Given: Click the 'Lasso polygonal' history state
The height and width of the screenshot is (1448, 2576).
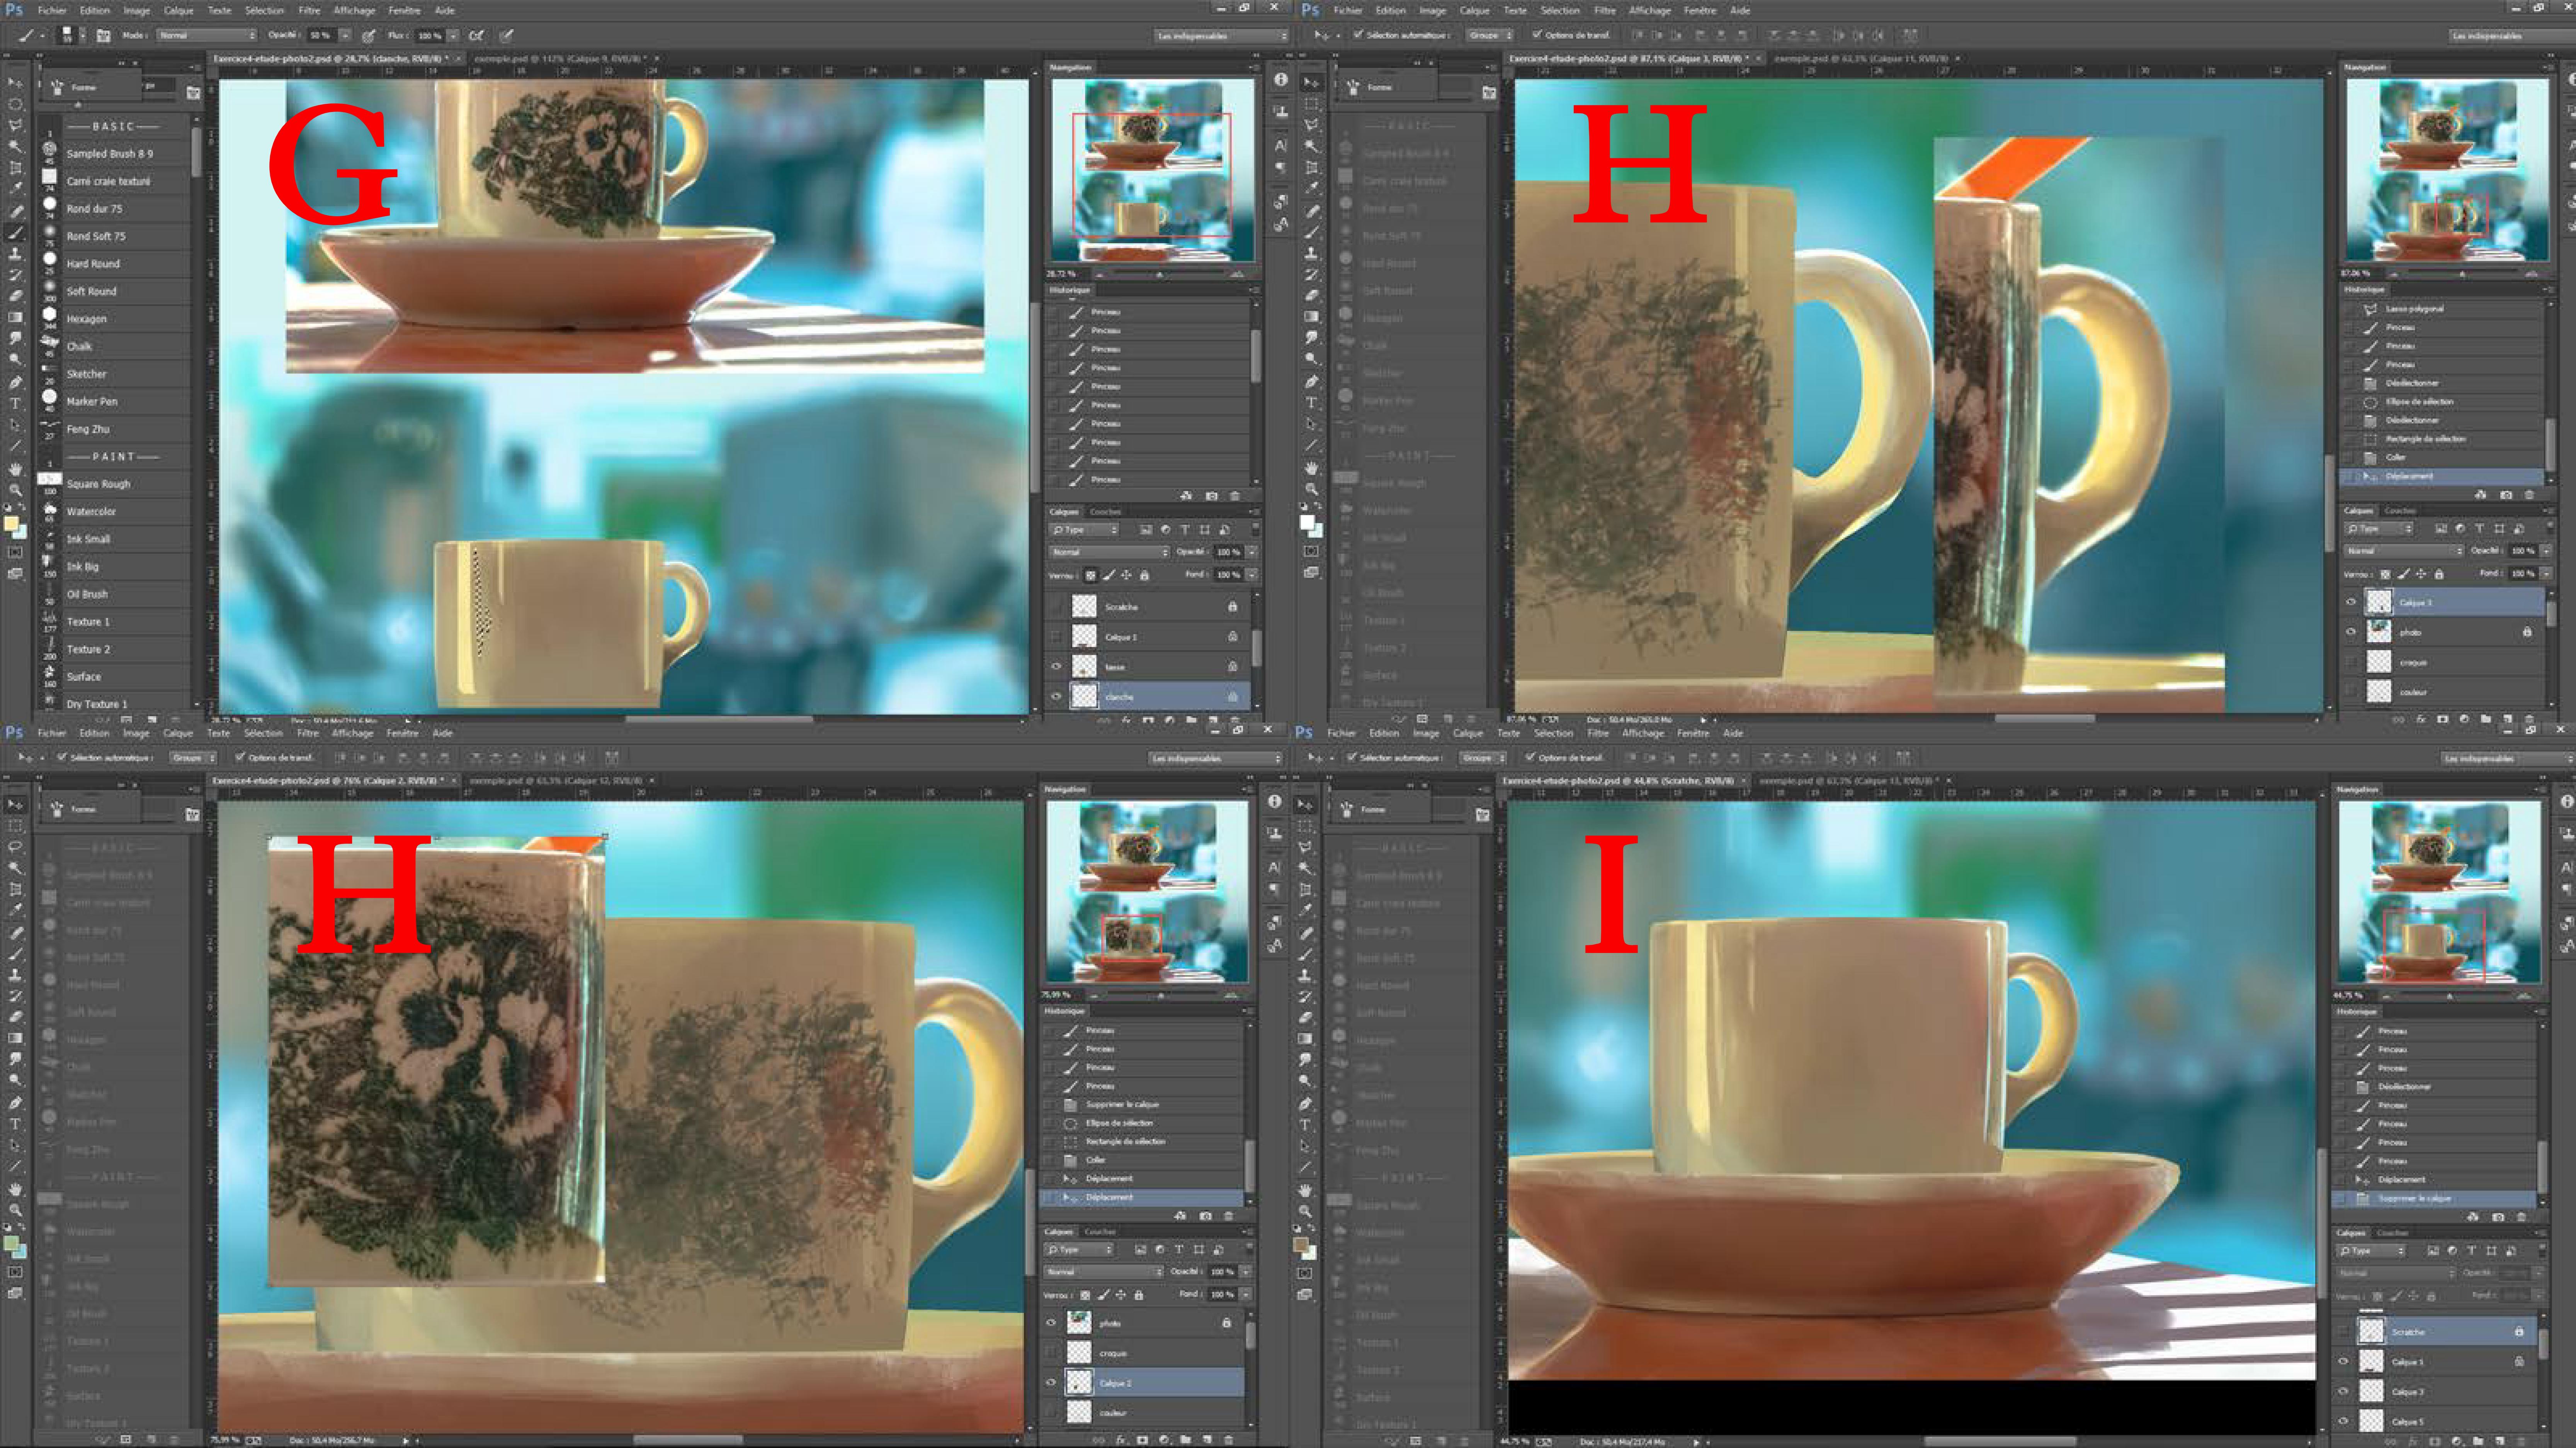Looking at the screenshot, I should tap(2414, 309).
